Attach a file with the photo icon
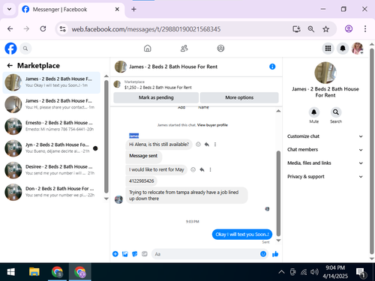The width and height of the screenshot is (375, 281). 125,254
